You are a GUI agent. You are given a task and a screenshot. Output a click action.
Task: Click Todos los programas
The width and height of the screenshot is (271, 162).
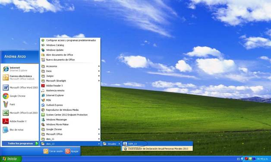(20, 143)
